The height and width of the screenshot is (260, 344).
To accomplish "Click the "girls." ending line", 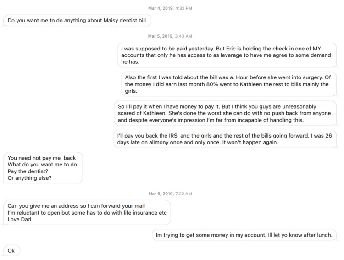I will [133, 91].
